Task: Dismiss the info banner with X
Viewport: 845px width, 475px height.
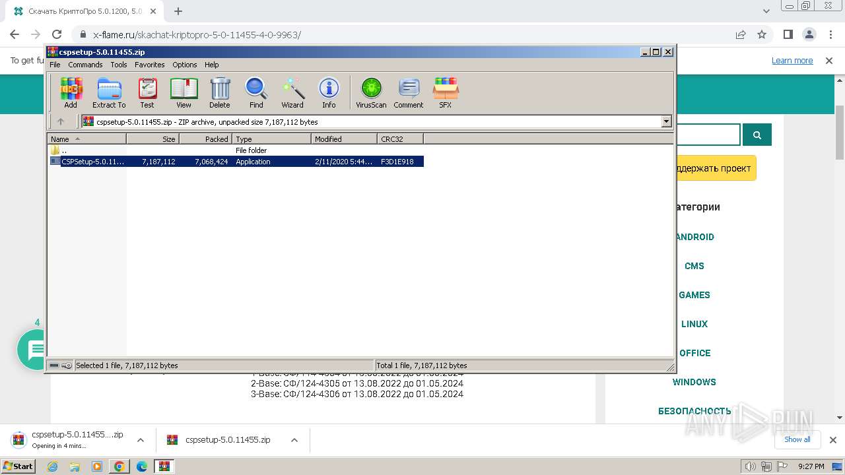Action: 829,61
